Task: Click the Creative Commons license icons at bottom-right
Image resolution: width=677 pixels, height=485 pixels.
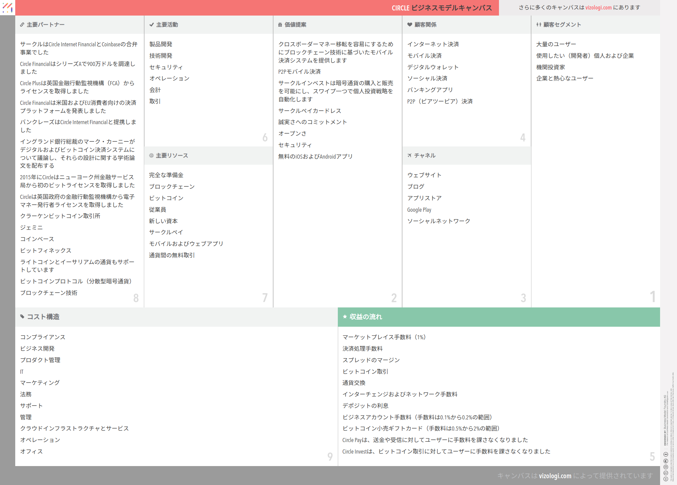Action: 666,467
